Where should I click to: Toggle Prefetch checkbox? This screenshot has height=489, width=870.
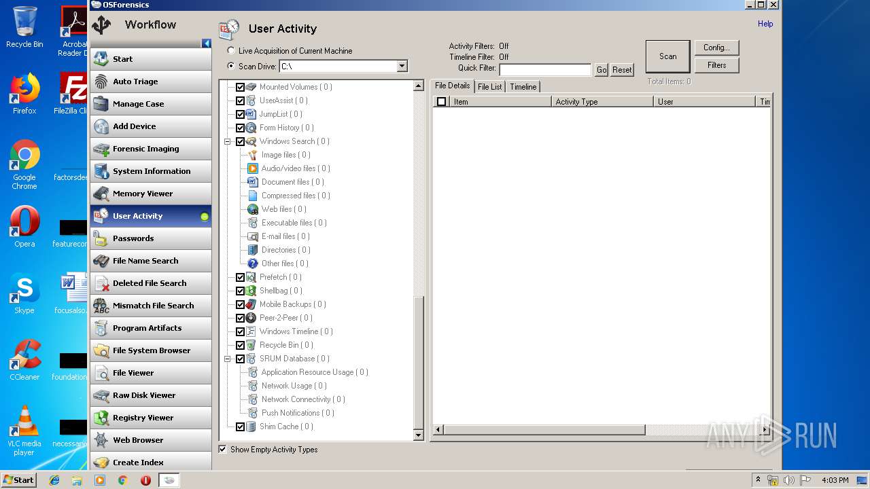pyautogui.click(x=240, y=277)
